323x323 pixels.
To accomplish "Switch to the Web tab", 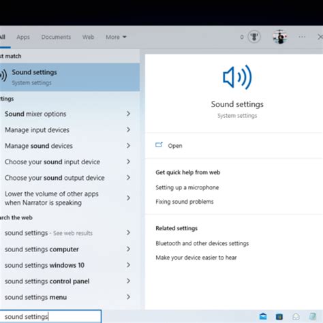I will click(88, 37).
